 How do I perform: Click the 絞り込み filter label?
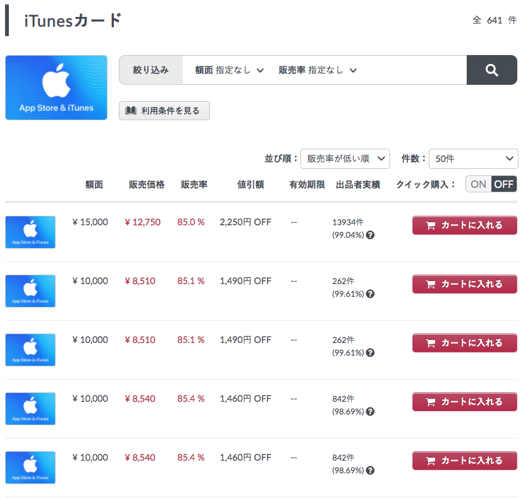pyautogui.click(x=151, y=70)
